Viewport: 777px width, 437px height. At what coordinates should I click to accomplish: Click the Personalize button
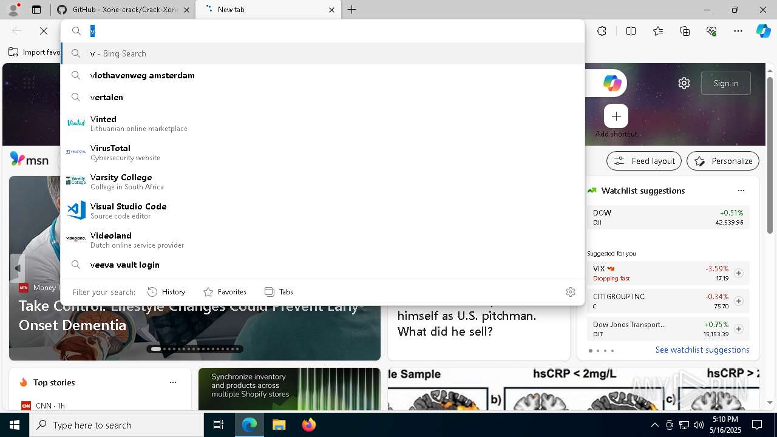tap(723, 161)
